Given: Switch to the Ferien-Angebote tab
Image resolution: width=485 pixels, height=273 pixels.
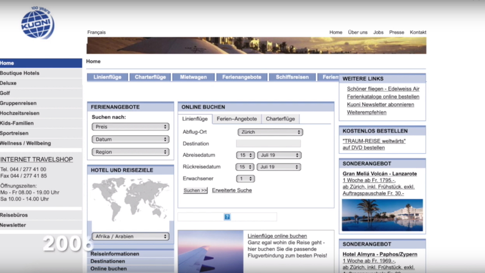Looking at the screenshot, I should point(237,119).
